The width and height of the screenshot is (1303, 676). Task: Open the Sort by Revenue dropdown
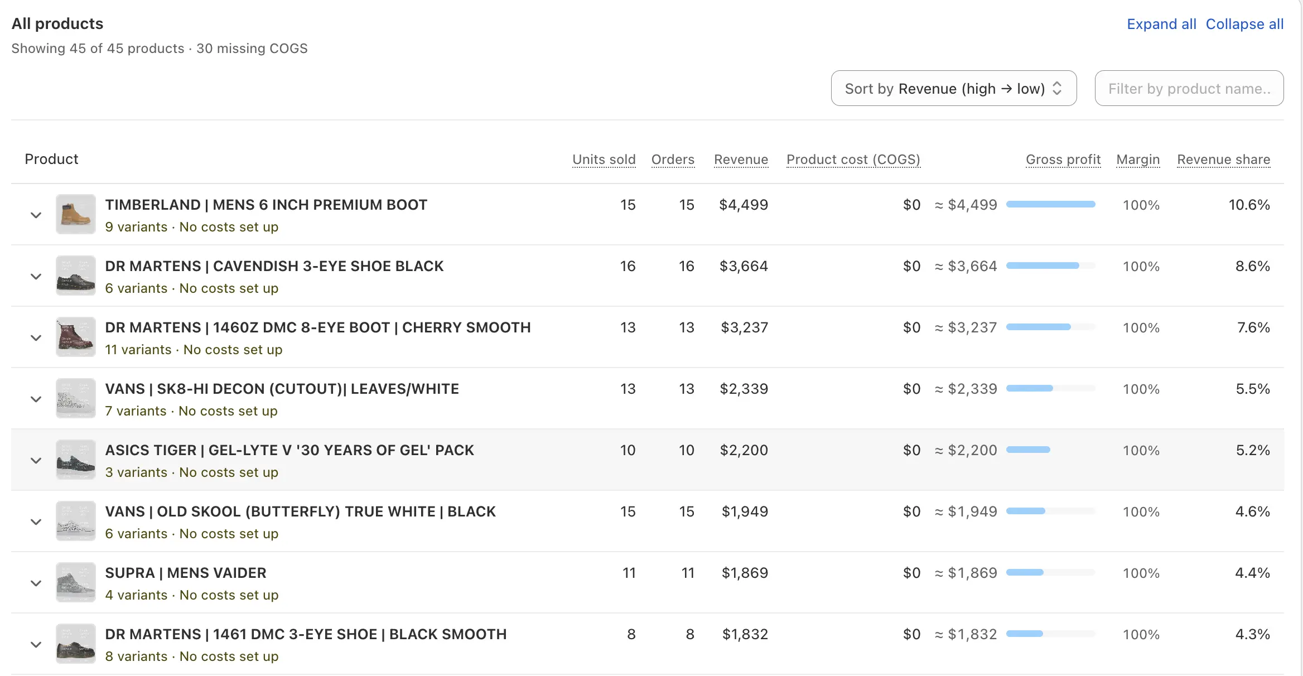coord(953,88)
